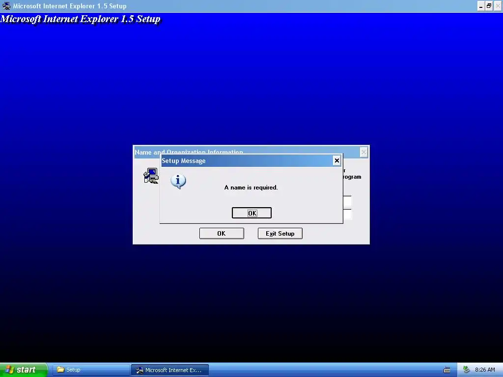Click OK in the Setup Message dialog

pos(251,213)
